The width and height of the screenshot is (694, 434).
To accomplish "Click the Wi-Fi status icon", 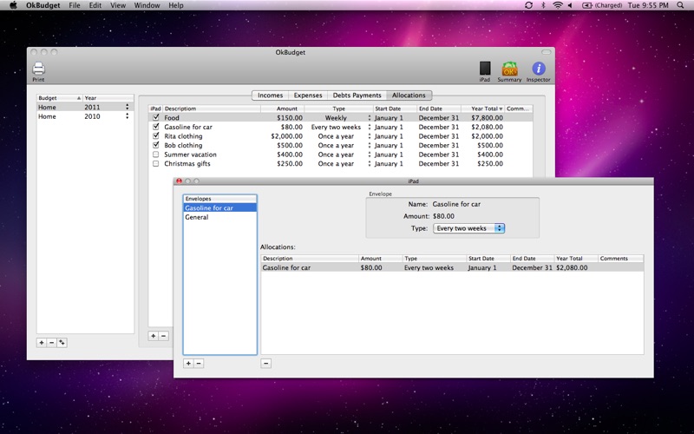I will point(558,5).
